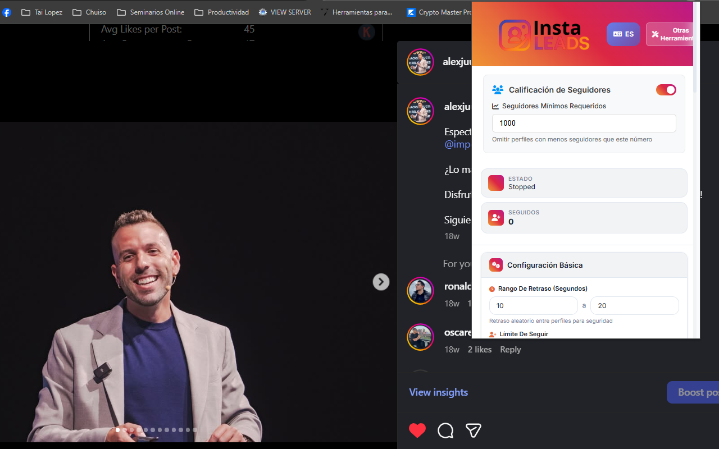Open the Otras Herramientas button
The width and height of the screenshot is (719, 449).
[x=670, y=34]
